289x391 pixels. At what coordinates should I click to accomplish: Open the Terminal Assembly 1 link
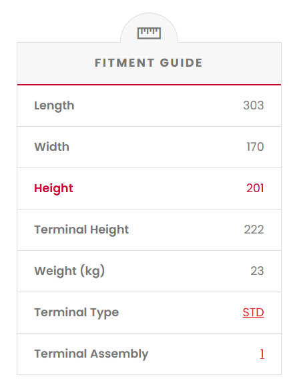pyautogui.click(x=262, y=354)
